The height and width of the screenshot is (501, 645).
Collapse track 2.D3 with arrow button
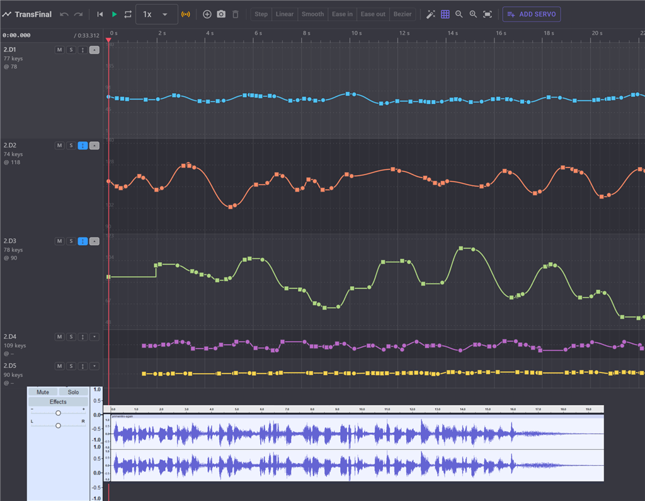click(94, 241)
